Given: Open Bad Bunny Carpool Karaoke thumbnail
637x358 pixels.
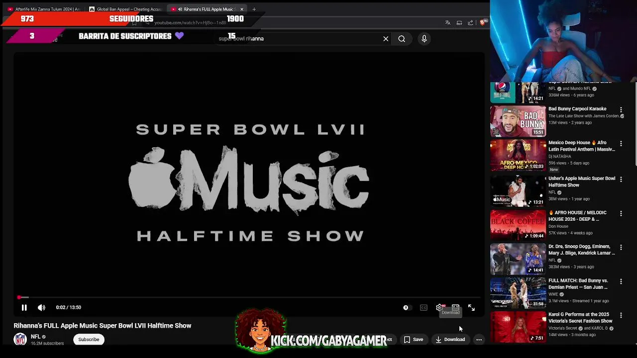Looking at the screenshot, I should pos(518,121).
